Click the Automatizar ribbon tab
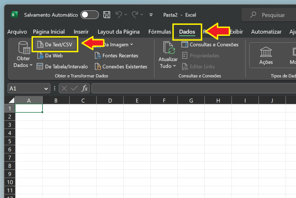This screenshot has width=296, height=198. (x=266, y=32)
